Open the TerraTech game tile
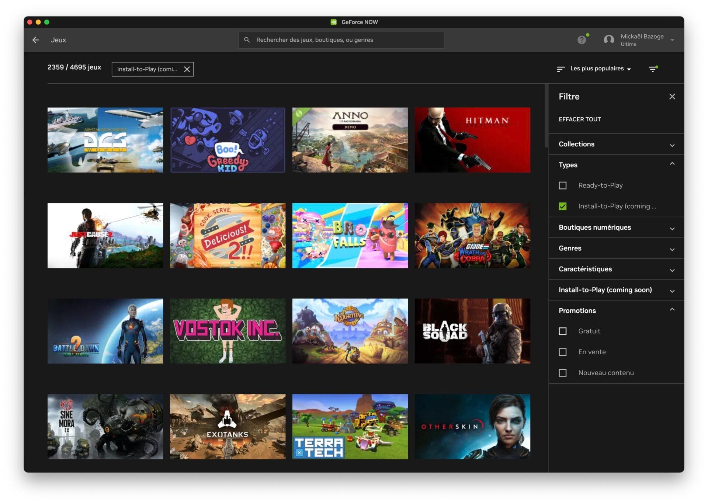 click(350, 427)
